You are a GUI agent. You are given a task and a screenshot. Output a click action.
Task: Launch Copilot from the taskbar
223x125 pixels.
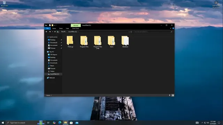[x=54, y=123]
